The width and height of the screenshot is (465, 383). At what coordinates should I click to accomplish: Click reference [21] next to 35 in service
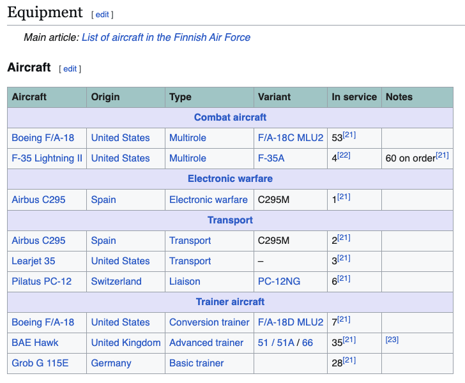click(349, 340)
